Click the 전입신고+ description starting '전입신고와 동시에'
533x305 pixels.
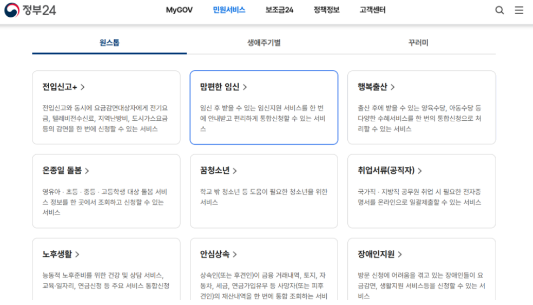point(105,119)
